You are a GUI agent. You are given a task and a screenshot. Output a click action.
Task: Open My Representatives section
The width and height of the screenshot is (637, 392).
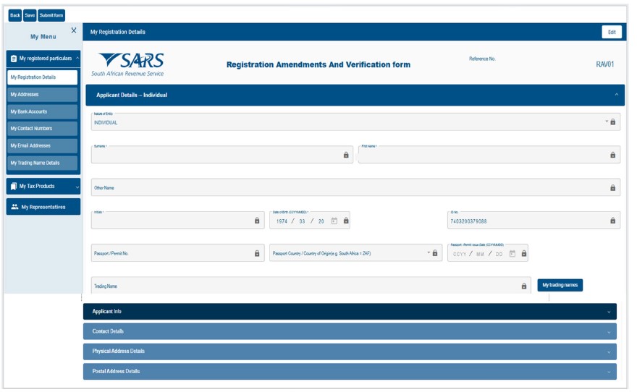click(x=43, y=207)
